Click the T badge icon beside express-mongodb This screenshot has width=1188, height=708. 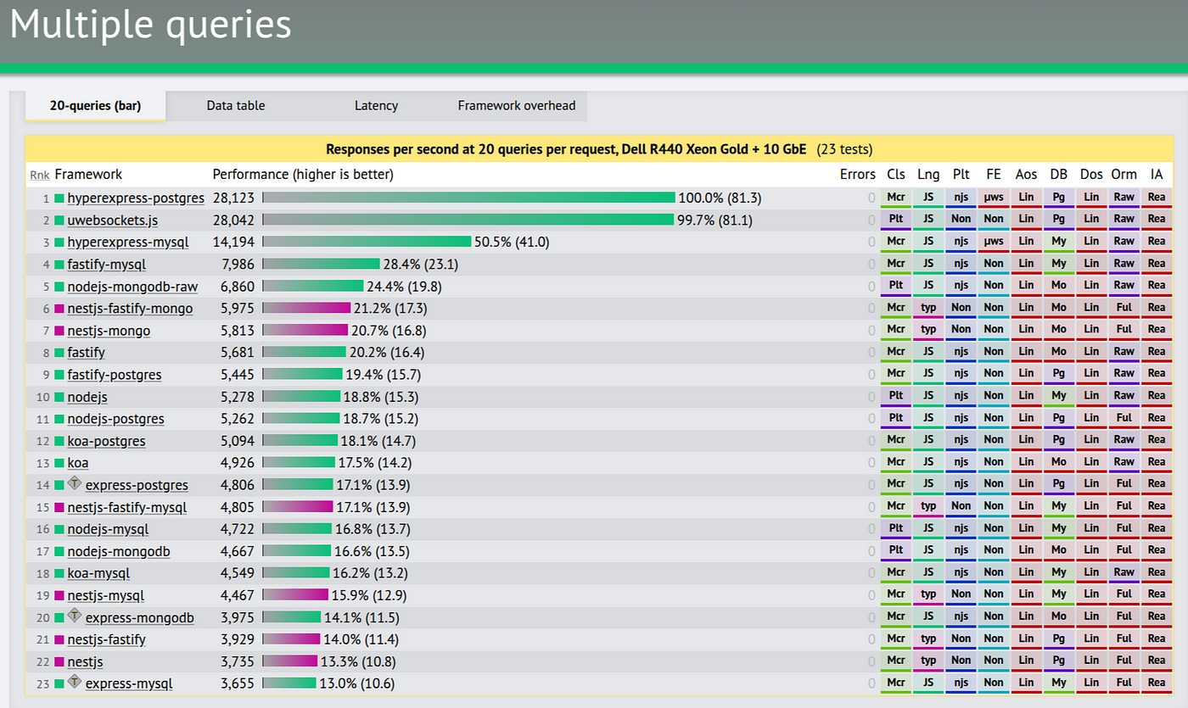75,615
